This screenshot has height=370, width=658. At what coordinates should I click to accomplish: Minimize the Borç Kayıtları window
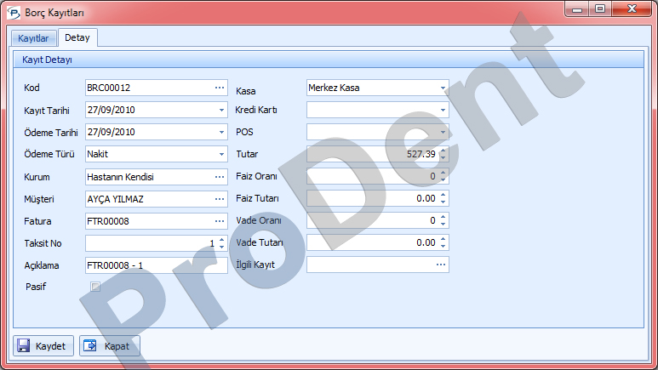[x=577, y=9]
